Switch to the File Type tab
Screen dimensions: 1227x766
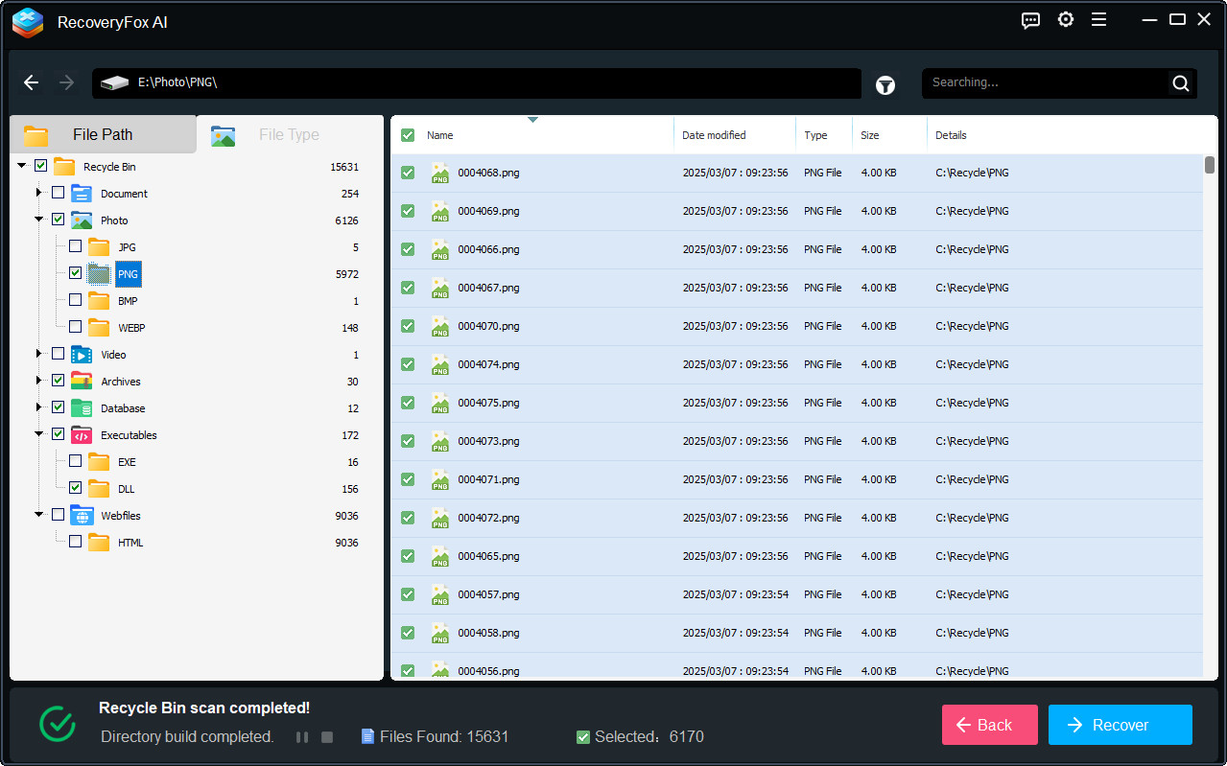pyautogui.click(x=288, y=135)
